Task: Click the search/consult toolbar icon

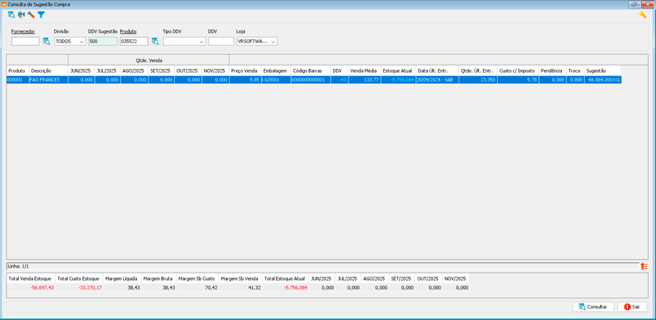Action: (x=12, y=15)
